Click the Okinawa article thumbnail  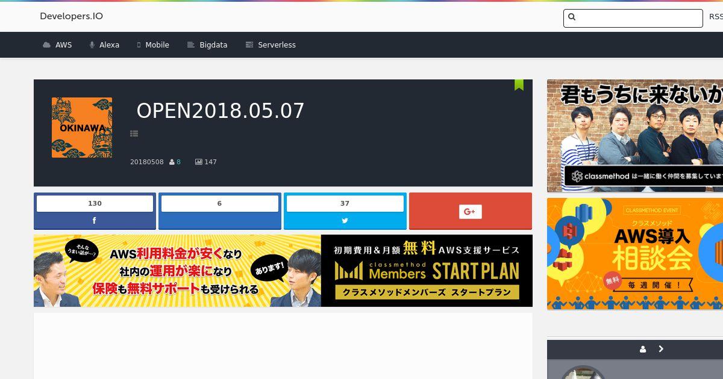(82, 128)
